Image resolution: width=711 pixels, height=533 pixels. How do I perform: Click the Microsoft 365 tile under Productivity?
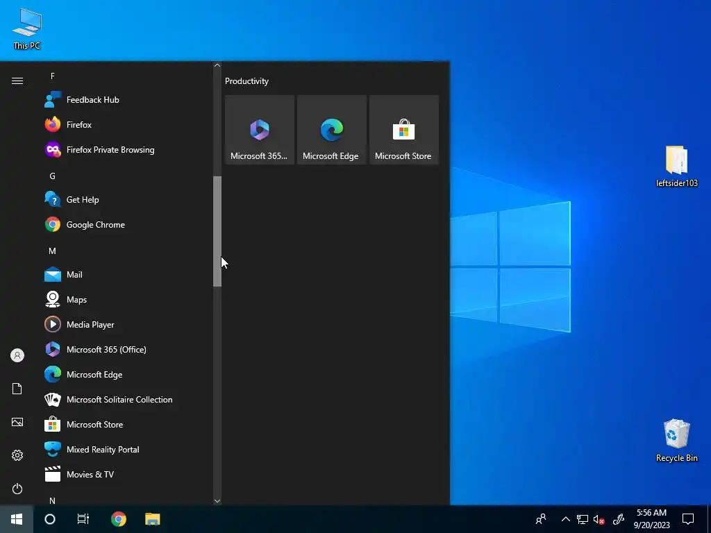point(260,130)
